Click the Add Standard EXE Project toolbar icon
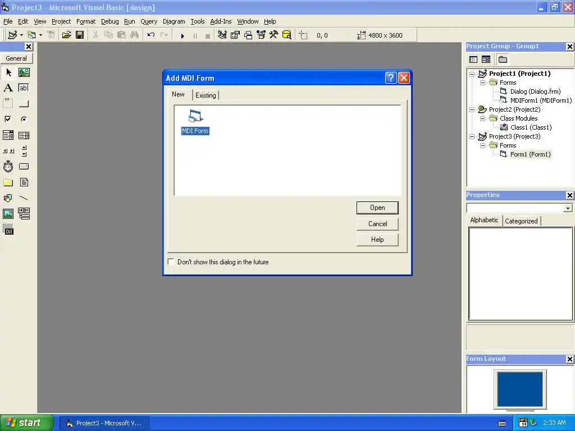The image size is (575, 431). tap(12, 35)
